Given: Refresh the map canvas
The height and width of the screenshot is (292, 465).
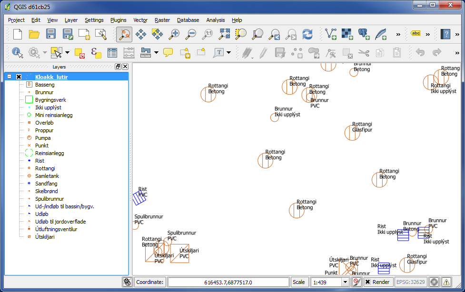Looking at the screenshot, I should (x=307, y=34).
